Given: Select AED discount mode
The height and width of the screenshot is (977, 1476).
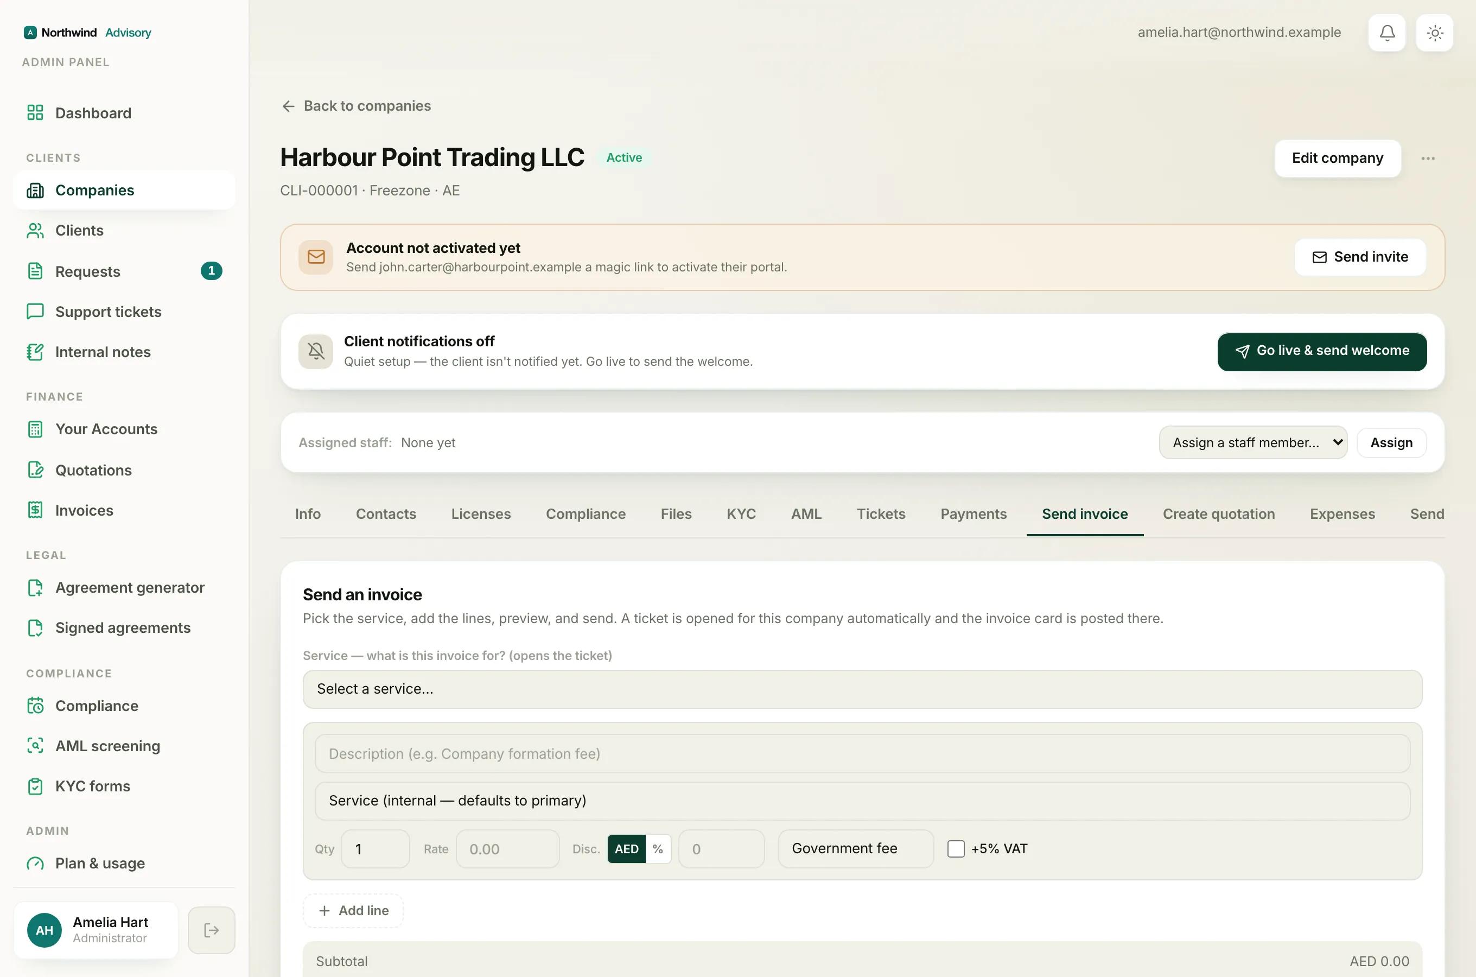Looking at the screenshot, I should pyautogui.click(x=627, y=849).
